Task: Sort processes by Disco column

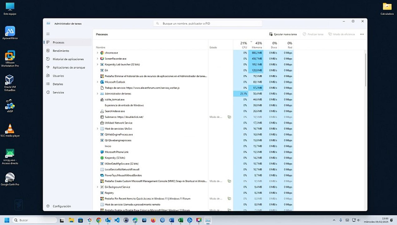Action: 271,45
